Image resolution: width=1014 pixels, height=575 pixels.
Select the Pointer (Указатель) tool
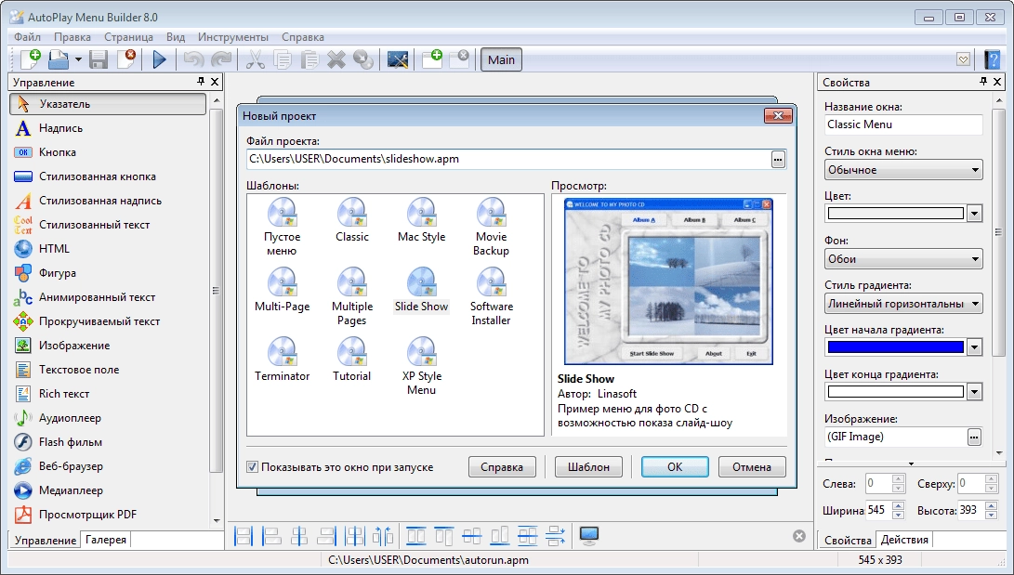108,104
